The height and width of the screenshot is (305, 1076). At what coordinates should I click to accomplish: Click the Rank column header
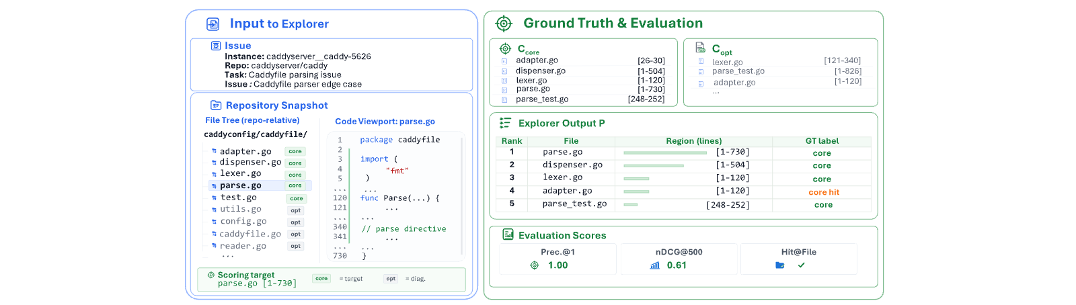tap(512, 141)
